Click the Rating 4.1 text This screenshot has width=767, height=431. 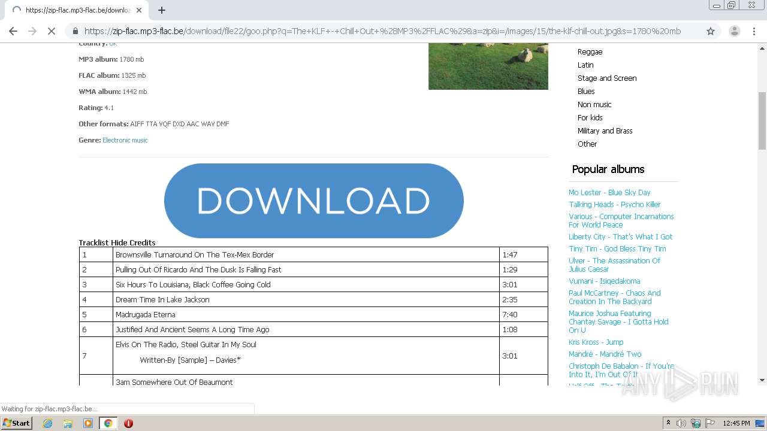coord(96,108)
